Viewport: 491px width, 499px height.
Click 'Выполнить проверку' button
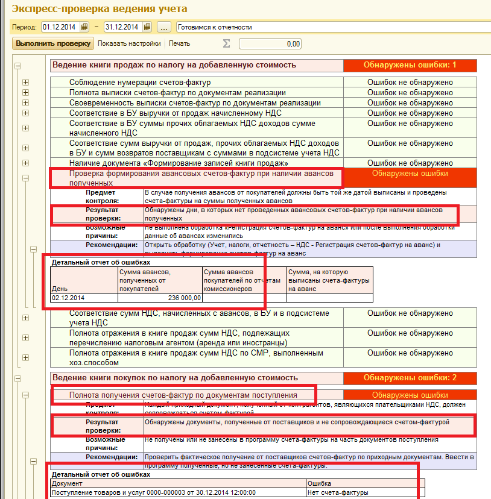point(53,43)
